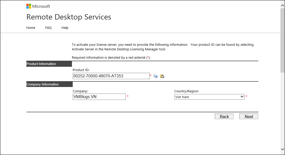Open the Country/Region dropdown showing Viet Nam
Screen dimensions: 285x155
point(209,97)
